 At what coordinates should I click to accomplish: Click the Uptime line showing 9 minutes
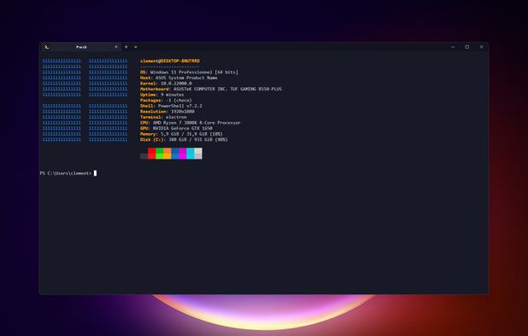point(162,95)
